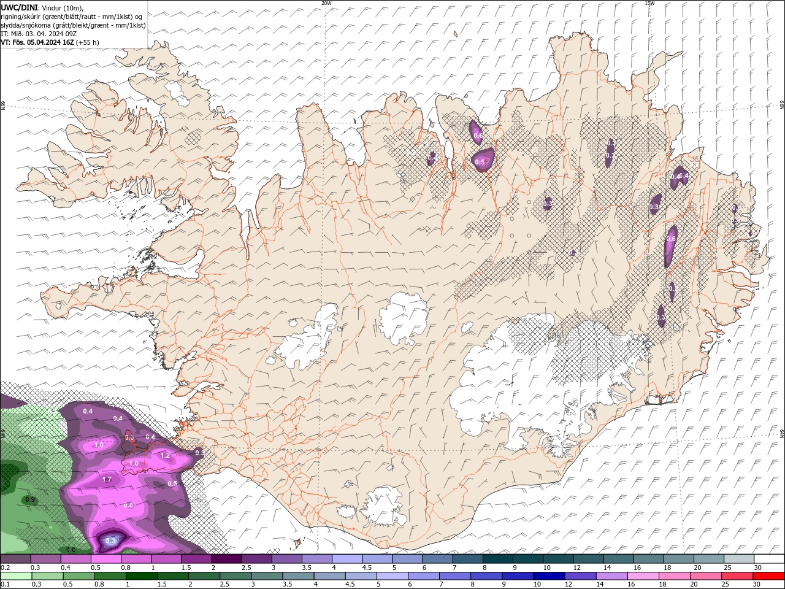Pick the royal blue 9 mm rain legend swatch
The height and width of the screenshot is (589, 785).
[x=516, y=576]
